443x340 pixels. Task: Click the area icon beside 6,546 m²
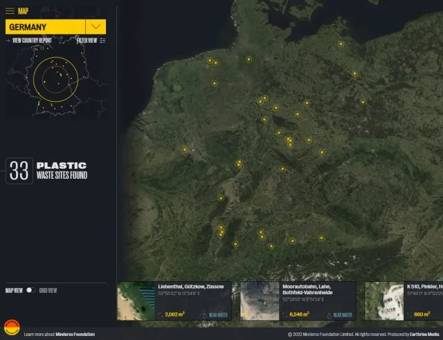[x=284, y=314]
